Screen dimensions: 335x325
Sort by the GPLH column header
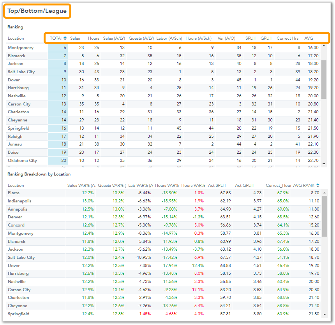tap(266, 38)
